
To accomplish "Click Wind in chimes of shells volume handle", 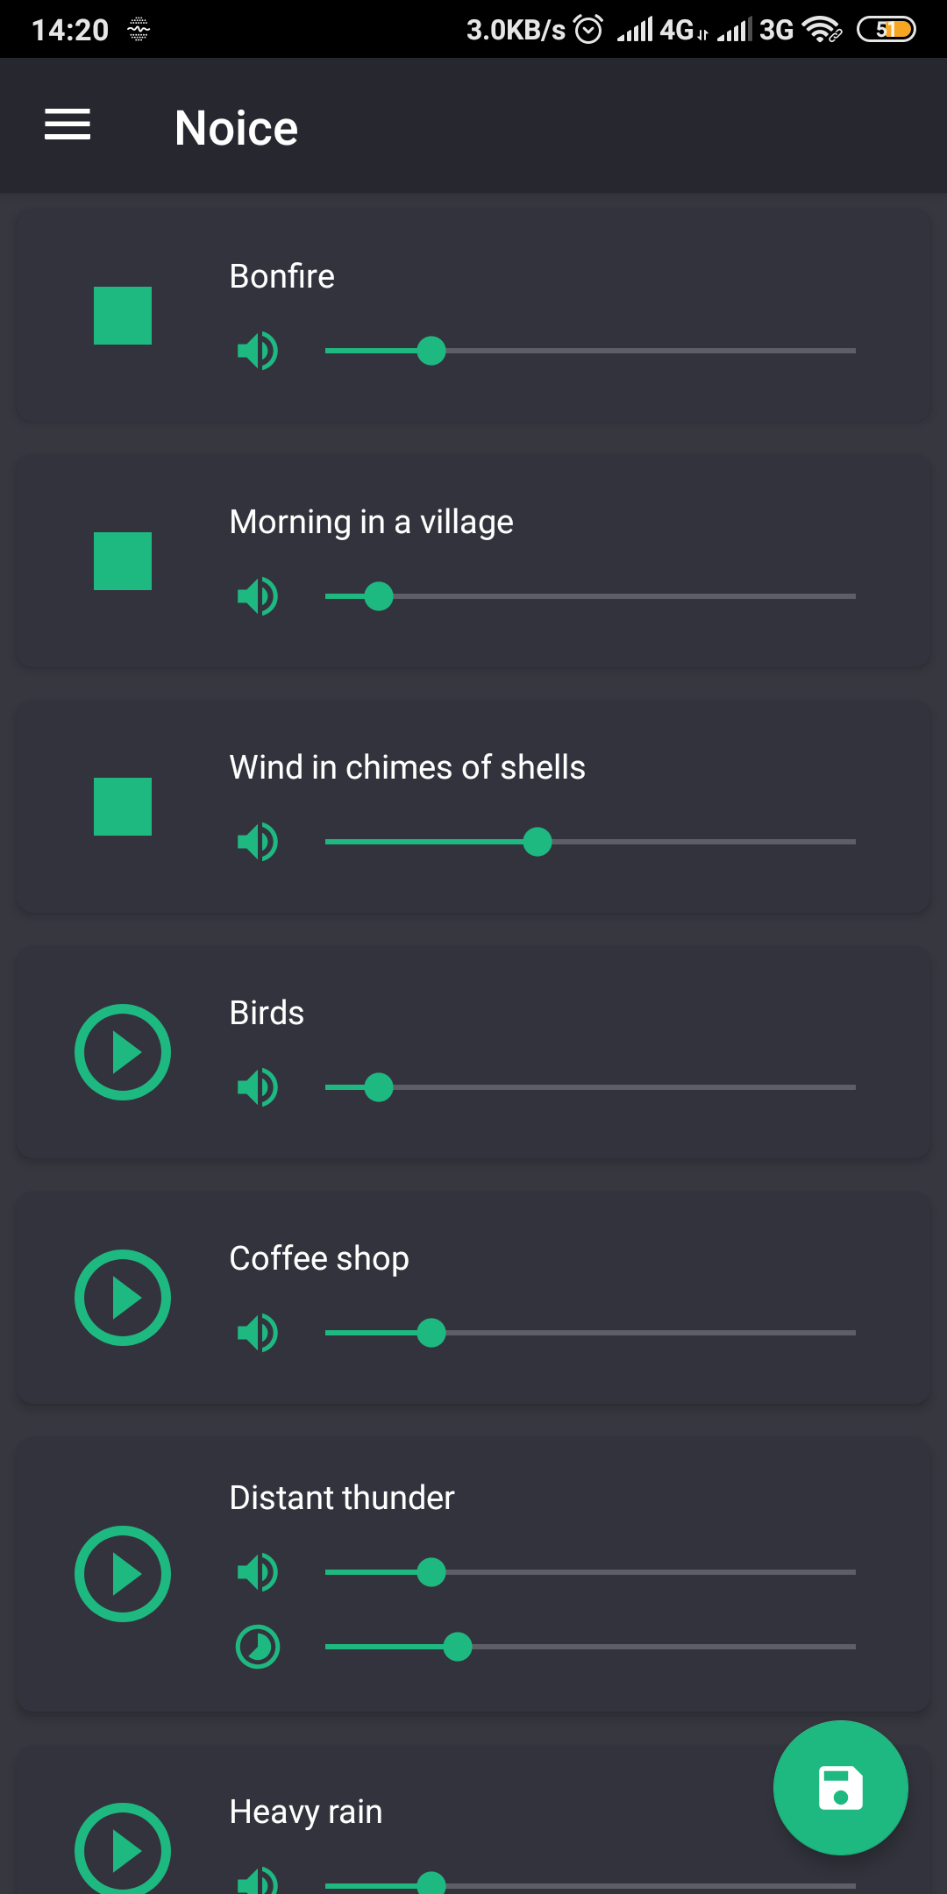I will [x=538, y=842].
